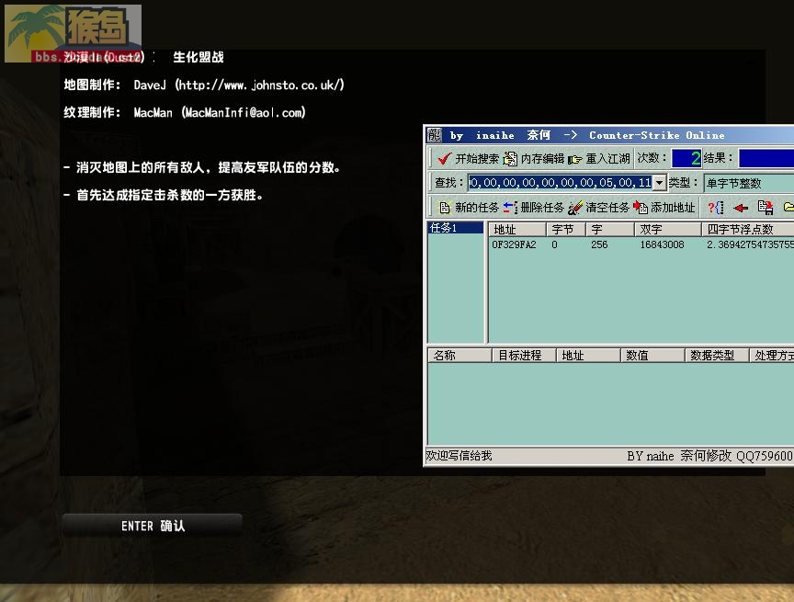The width and height of the screenshot is (794, 602).
Task: Open the 查找 search value dropdown arrow
Action: pos(659,182)
